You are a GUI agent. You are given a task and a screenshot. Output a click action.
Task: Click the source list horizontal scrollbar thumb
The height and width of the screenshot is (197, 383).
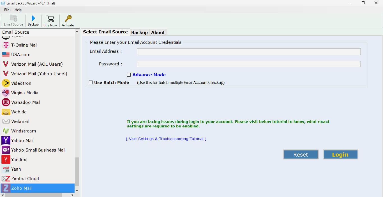[x=34, y=195]
